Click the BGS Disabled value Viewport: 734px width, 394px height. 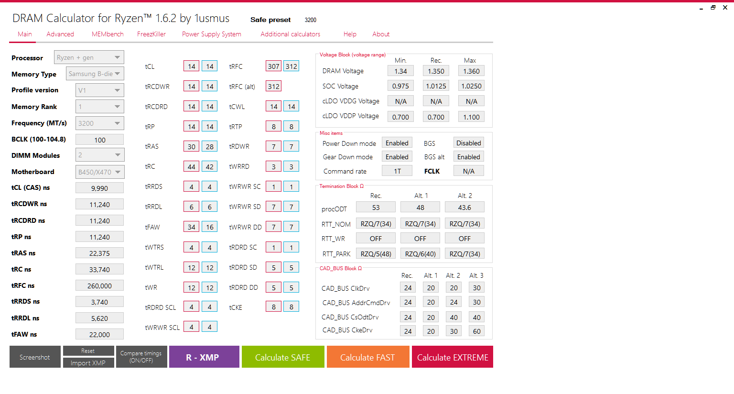pos(469,143)
